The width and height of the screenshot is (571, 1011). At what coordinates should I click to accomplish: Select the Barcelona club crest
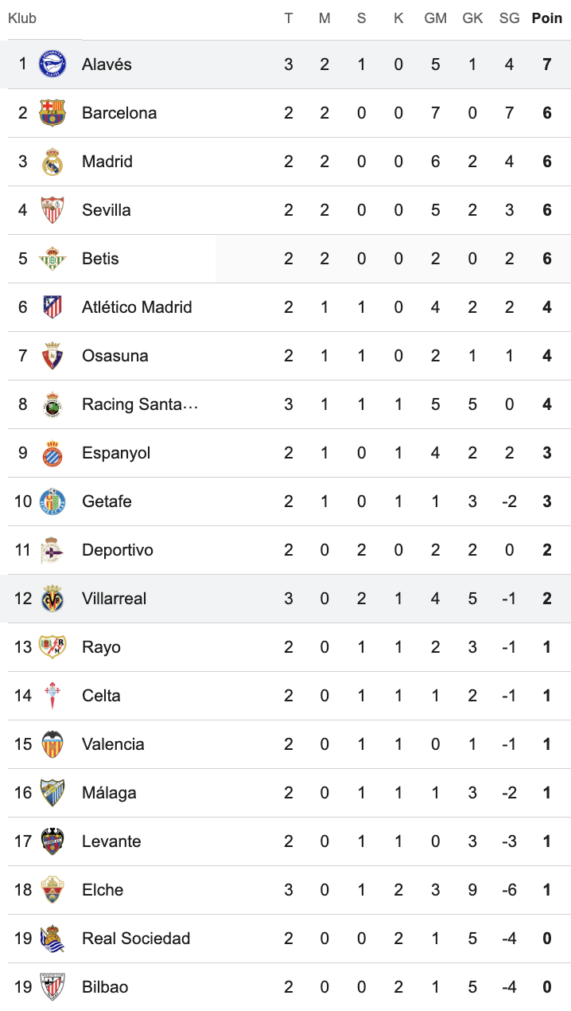tap(52, 113)
